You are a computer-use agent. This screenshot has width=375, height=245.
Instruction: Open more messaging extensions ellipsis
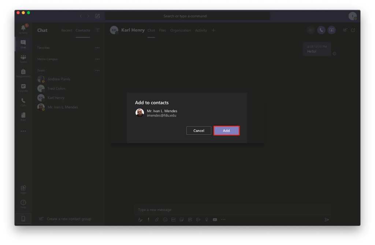(x=223, y=220)
